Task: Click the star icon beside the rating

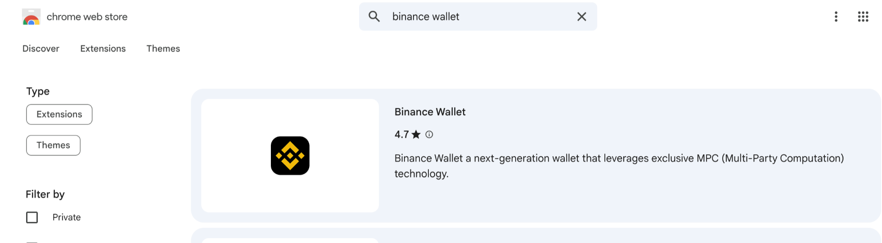Action: [x=416, y=135]
